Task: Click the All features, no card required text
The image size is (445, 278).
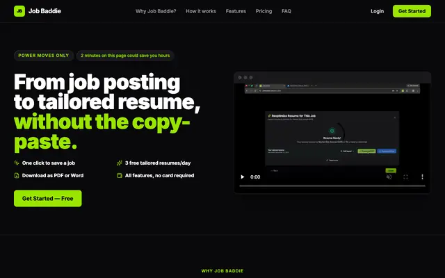Action: point(159,175)
